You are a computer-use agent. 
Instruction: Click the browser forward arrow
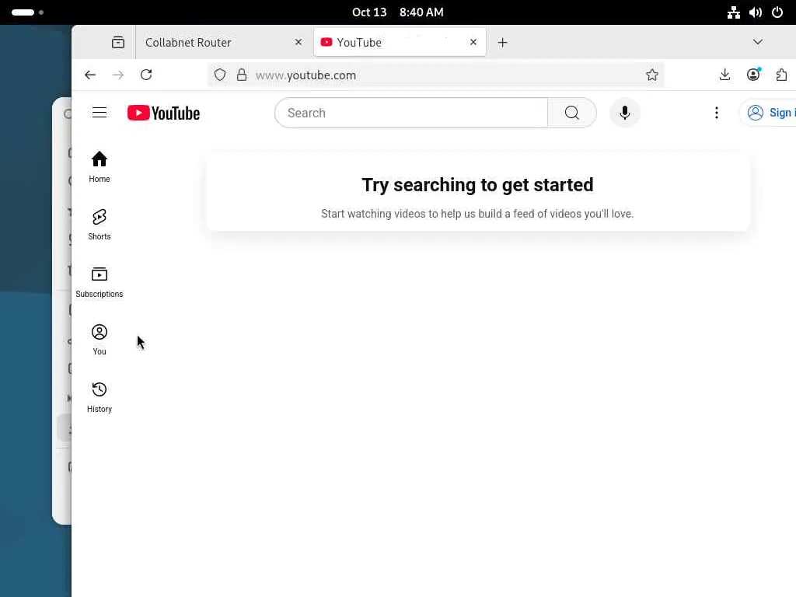pos(118,75)
